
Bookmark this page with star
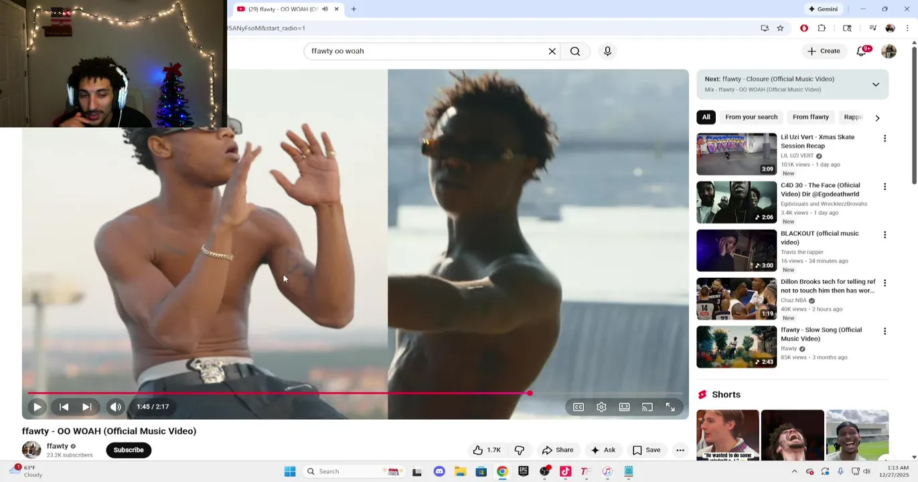point(780,28)
